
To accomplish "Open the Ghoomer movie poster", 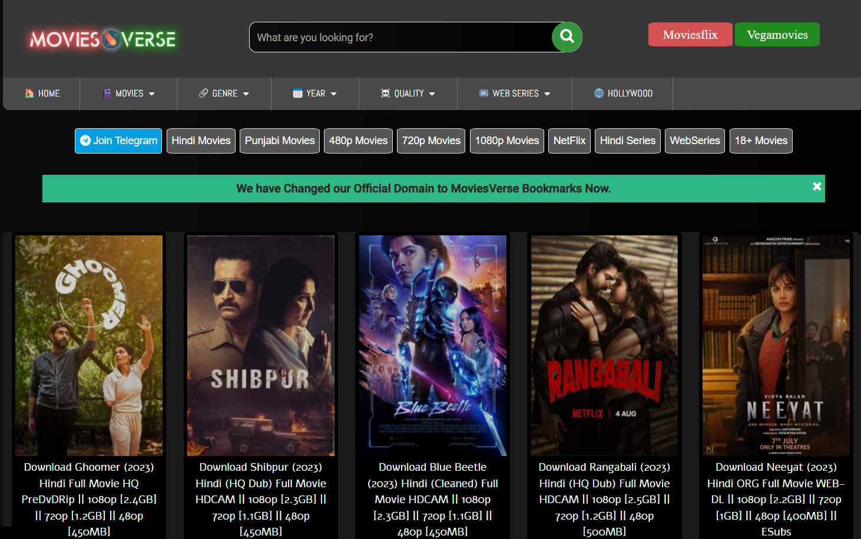I will pyautogui.click(x=89, y=345).
